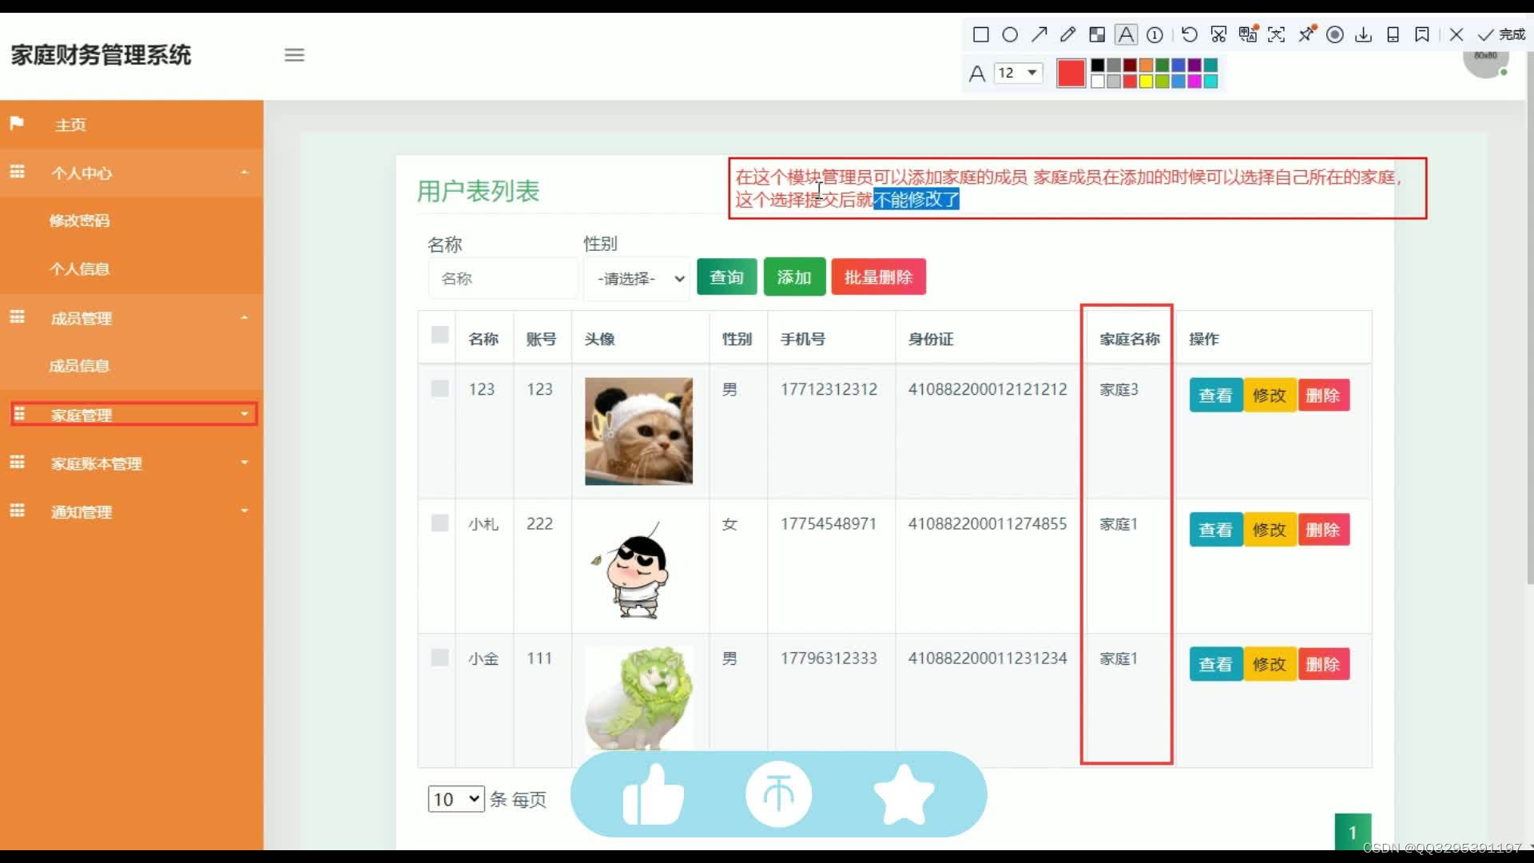Click the thumbs-up like icon
This screenshot has width=1534, height=863.
653,794
